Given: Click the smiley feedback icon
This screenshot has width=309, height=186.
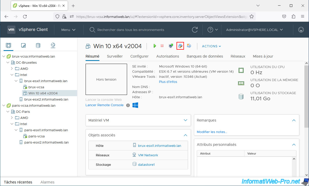Looking at the screenshot, I should coord(301,30).
